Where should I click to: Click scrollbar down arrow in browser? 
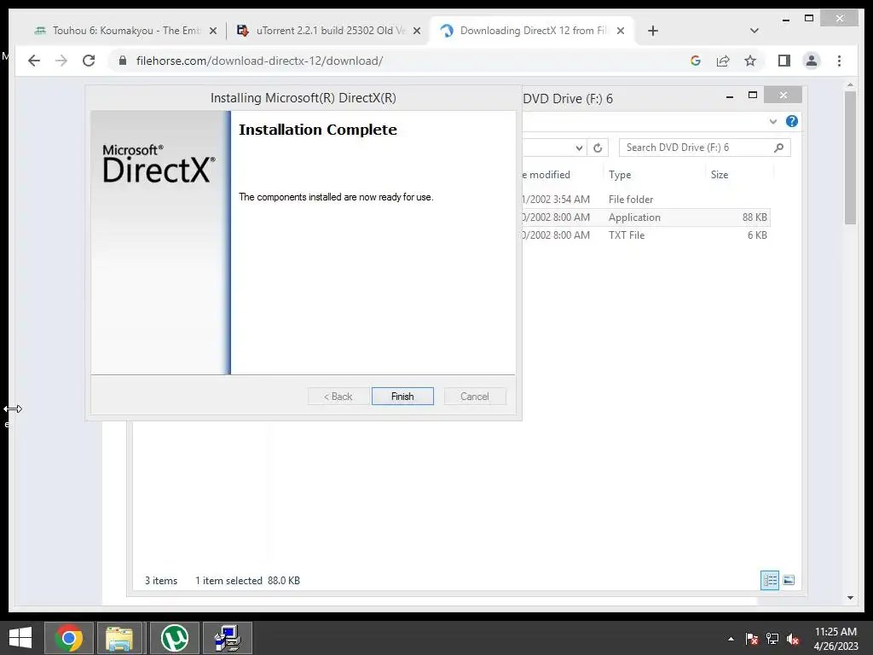850,598
